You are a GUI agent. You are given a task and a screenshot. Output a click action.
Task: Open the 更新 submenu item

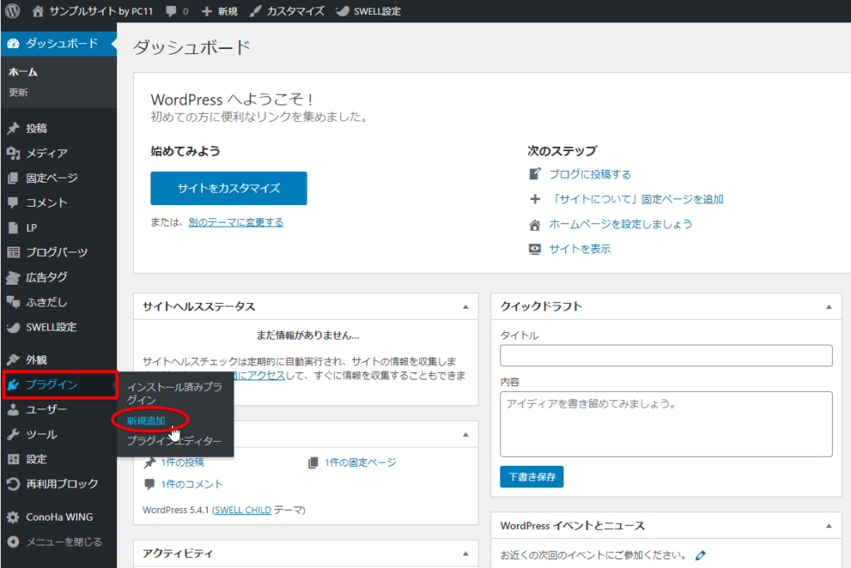tap(18, 92)
